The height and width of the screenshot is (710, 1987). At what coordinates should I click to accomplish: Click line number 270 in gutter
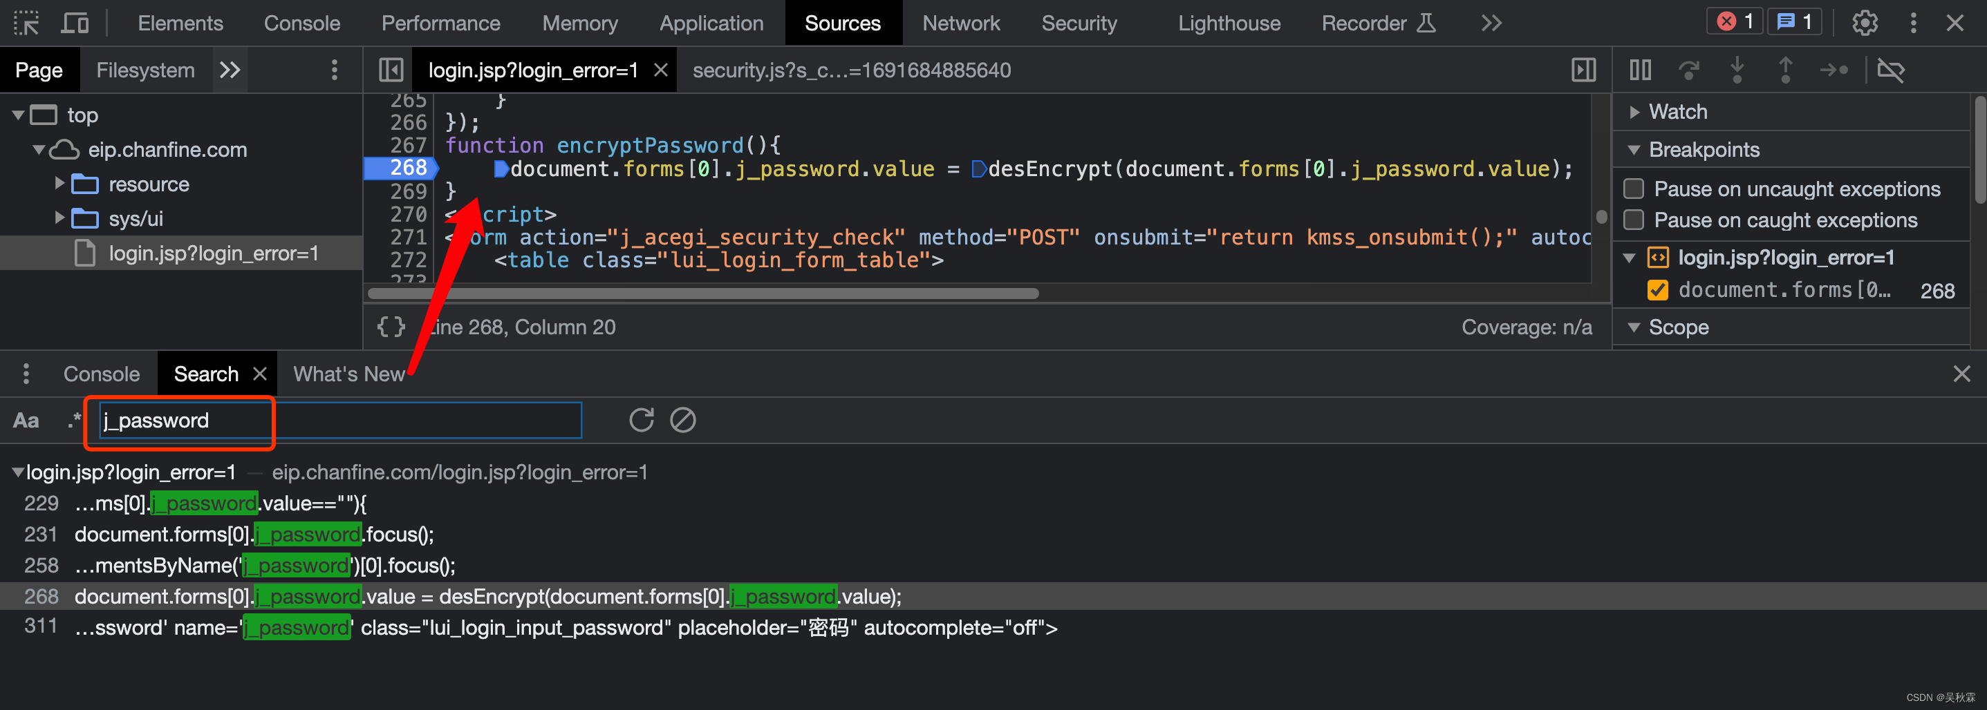click(408, 213)
